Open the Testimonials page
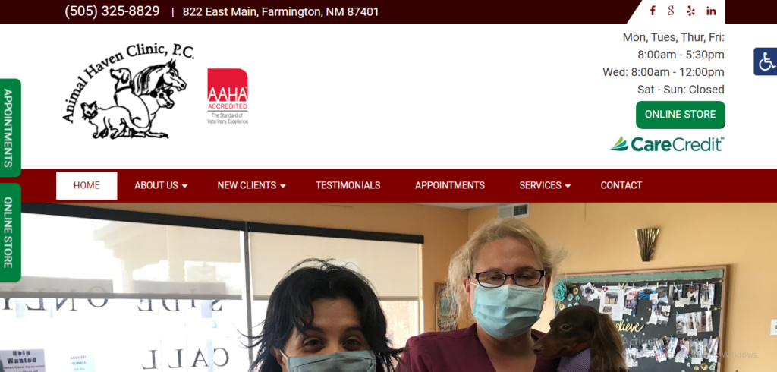This screenshot has width=777, height=372. point(348,185)
